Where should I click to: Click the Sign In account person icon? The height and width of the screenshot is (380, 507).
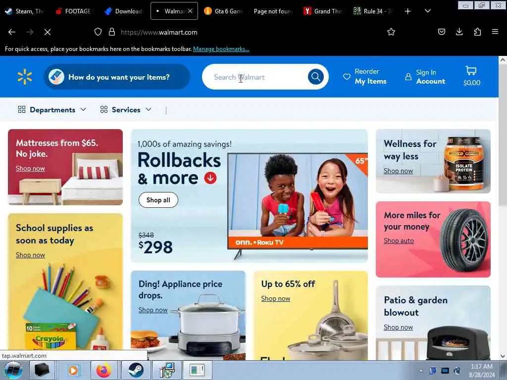pos(408,77)
